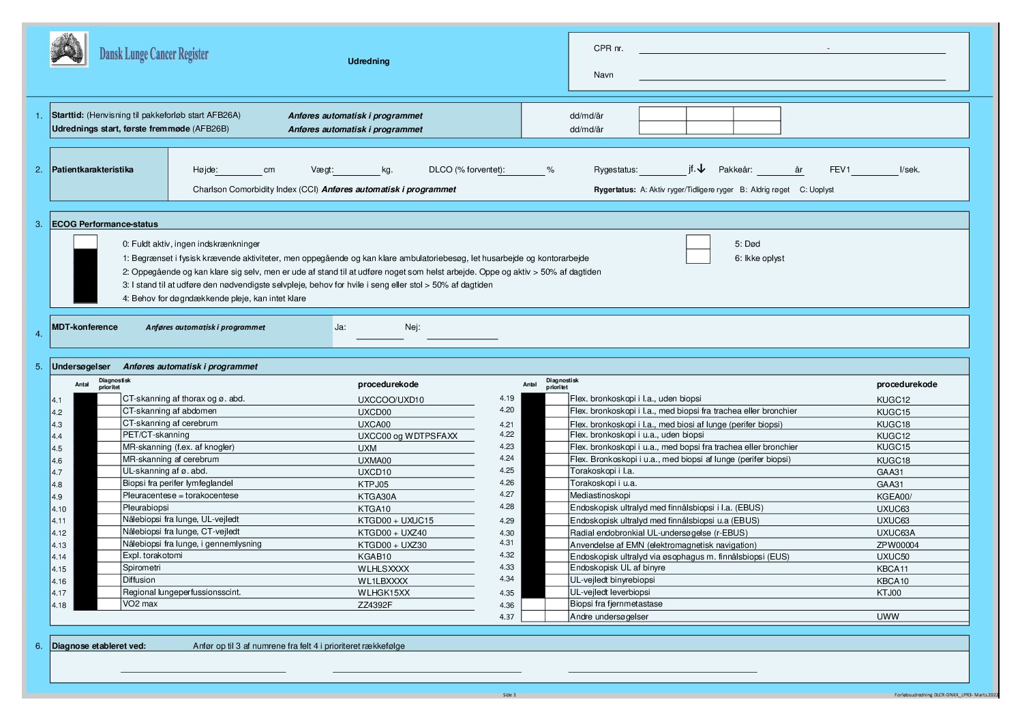This screenshot has height=721, width=1020.
Task: Click the Dansk Lunge Cancer Register lung logo
Action: [69, 49]
